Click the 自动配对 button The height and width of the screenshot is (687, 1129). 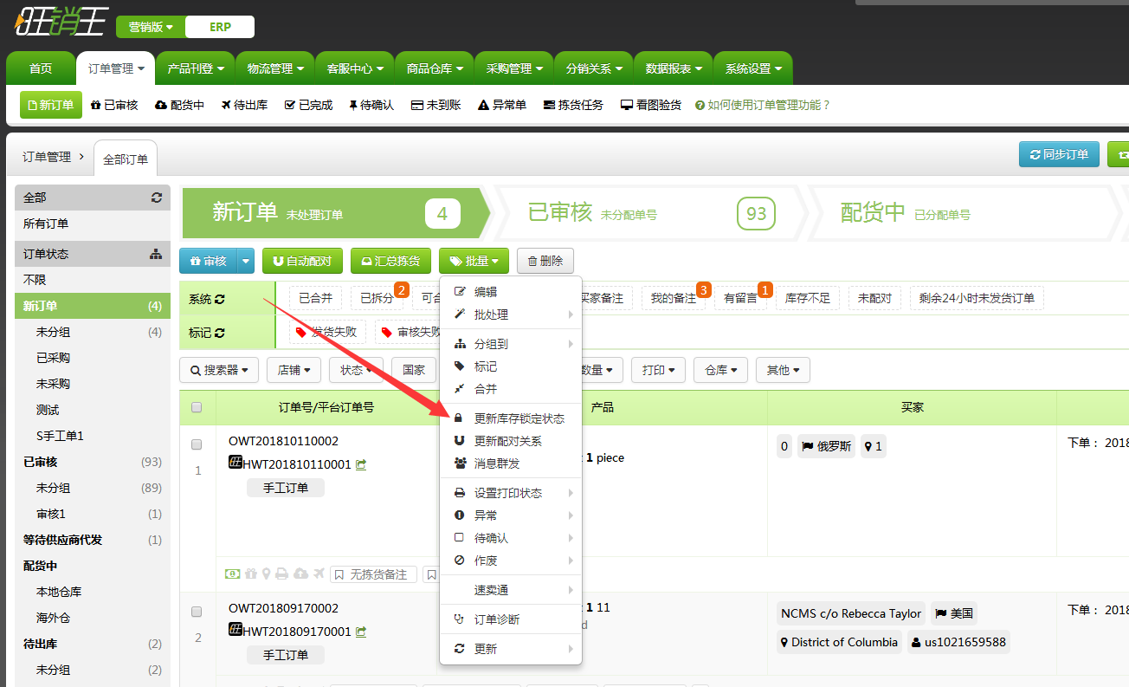pyautogui.click(x=303, y=261)
